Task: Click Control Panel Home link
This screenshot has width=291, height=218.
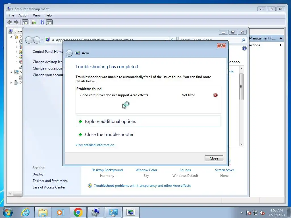Action: click(48, 52)
